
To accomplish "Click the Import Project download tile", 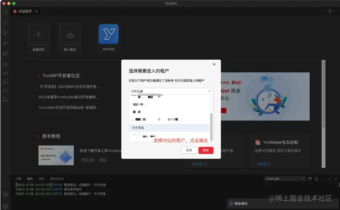I will point(70,34).
